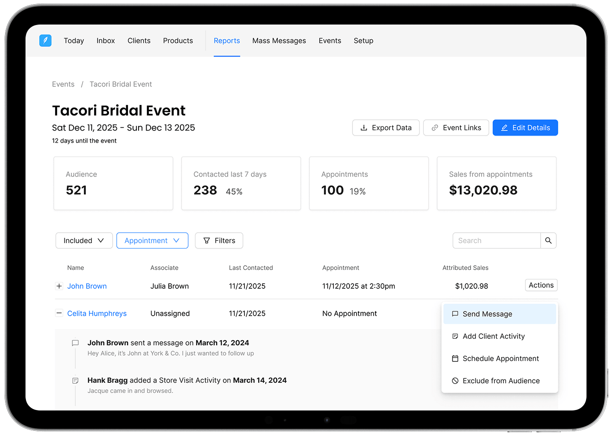Click the Attributed Sales column header
612x435 pixels.
[x=465, y=268]
